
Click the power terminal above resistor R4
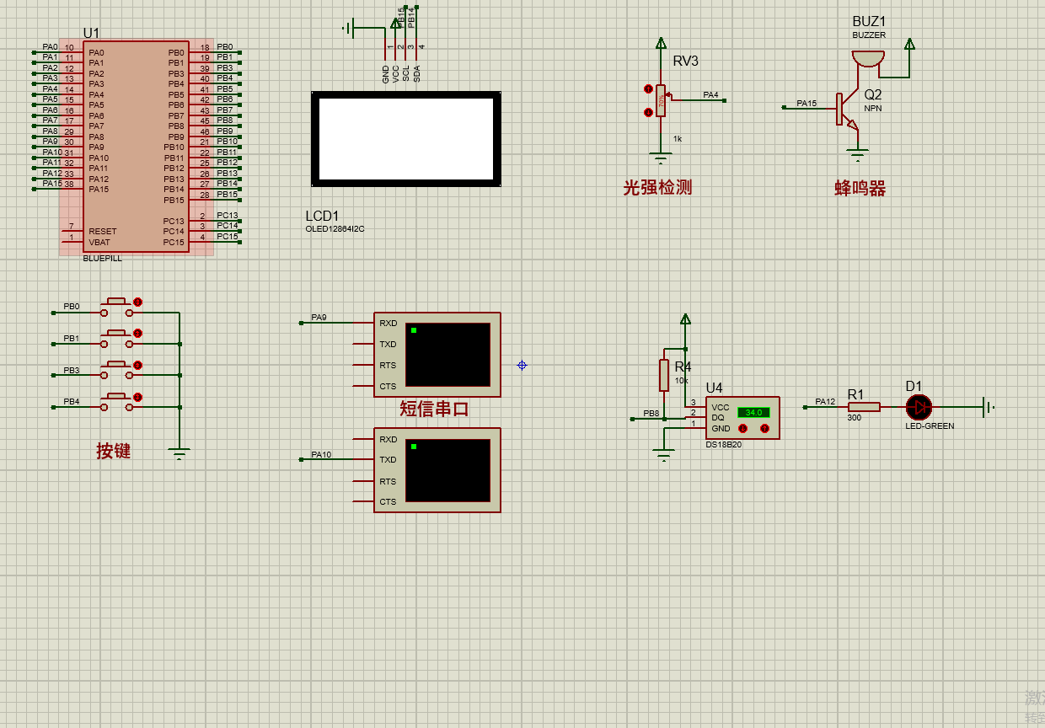(686, 318)
